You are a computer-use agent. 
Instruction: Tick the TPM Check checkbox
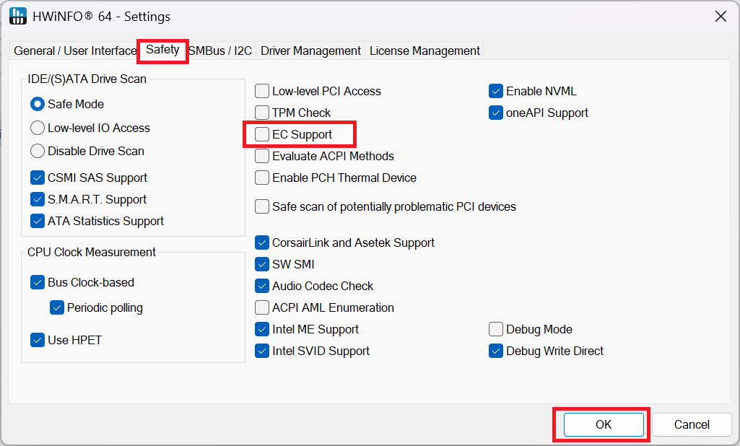tap(262, 113)
